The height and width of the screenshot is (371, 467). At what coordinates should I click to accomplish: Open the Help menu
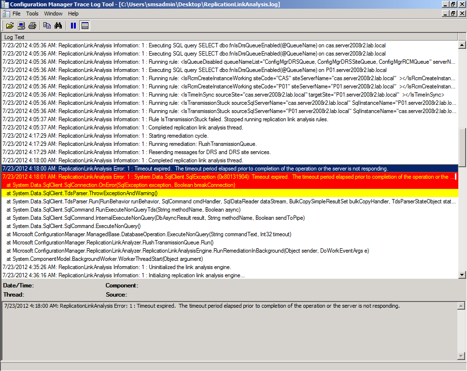(73, 14)
